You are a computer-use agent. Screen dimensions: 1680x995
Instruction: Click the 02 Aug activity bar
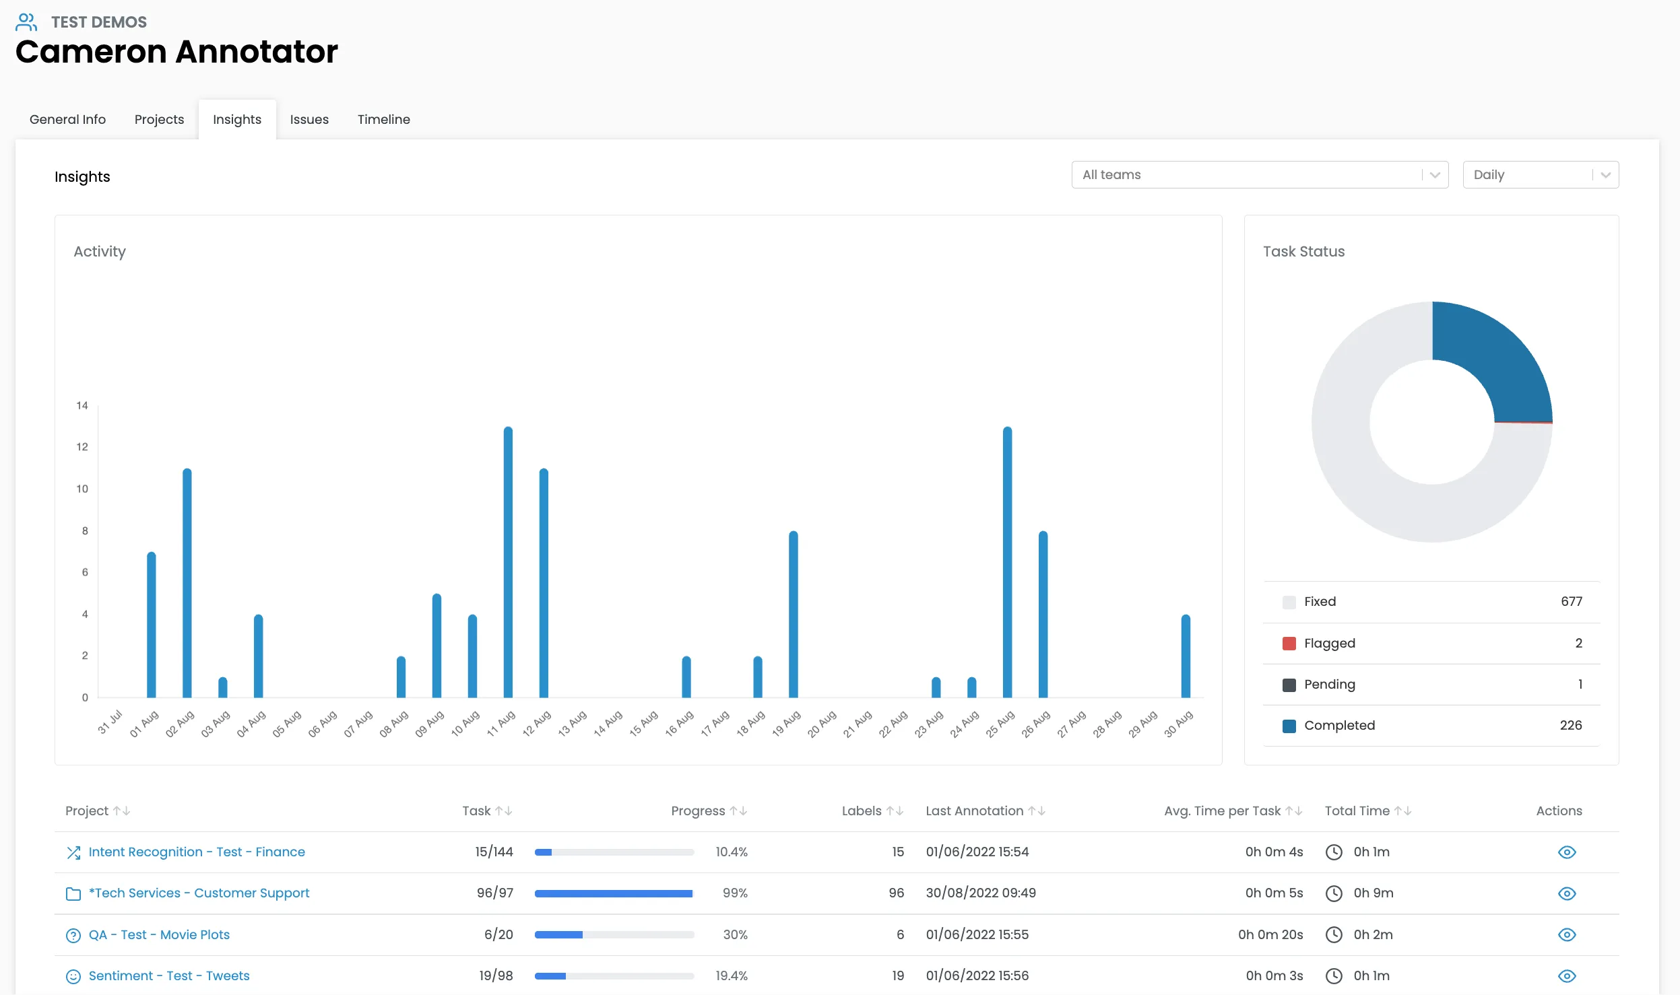point(187,583)
